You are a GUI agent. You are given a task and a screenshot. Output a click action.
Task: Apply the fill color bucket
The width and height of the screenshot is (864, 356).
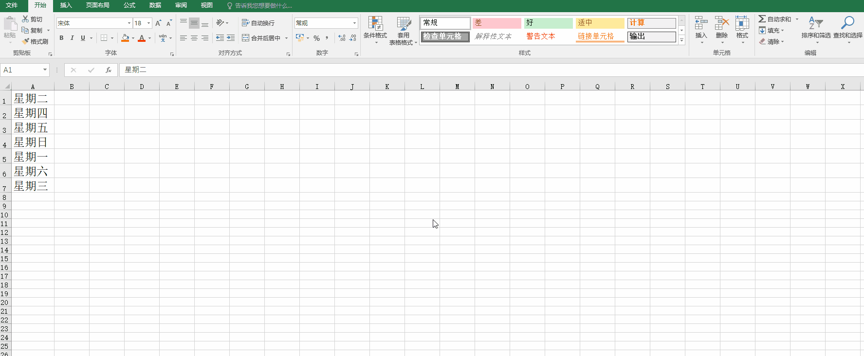click(x=125, y=38)
